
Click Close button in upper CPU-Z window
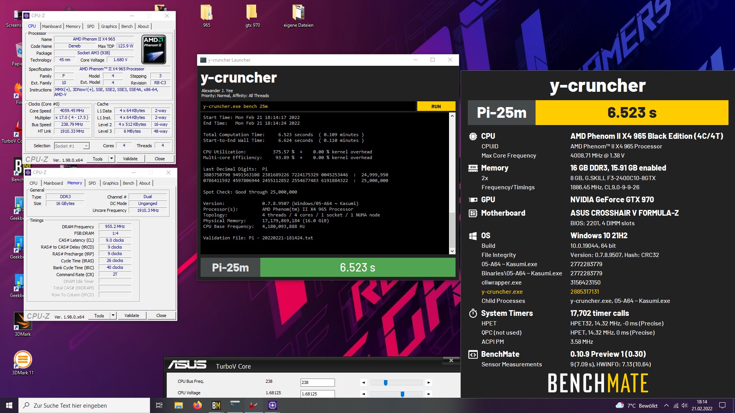click(160, 159)
